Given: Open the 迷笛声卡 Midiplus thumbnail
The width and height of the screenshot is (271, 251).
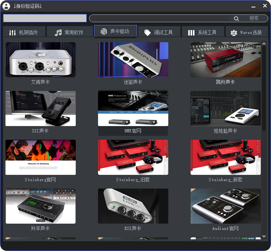Looking at the screenshot, I should pos(133,60).
